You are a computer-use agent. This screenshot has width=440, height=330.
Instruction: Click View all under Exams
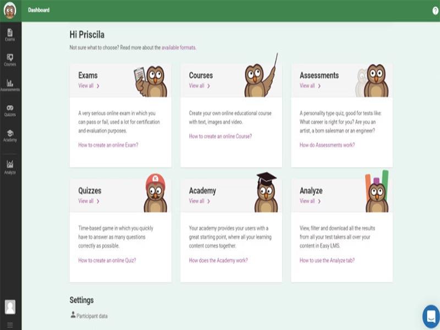coord(86,86)
